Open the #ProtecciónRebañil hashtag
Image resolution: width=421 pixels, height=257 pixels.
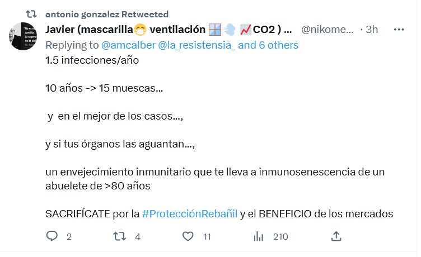pyautogui.click(x=190, y=213)
